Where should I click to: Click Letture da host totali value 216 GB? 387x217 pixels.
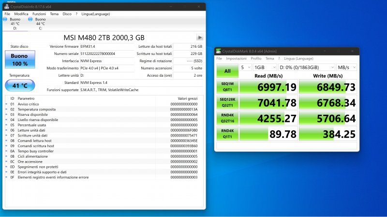(x=188, y=46)
